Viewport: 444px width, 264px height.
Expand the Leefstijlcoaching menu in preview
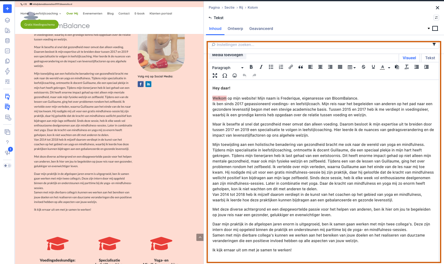[47, 14]
